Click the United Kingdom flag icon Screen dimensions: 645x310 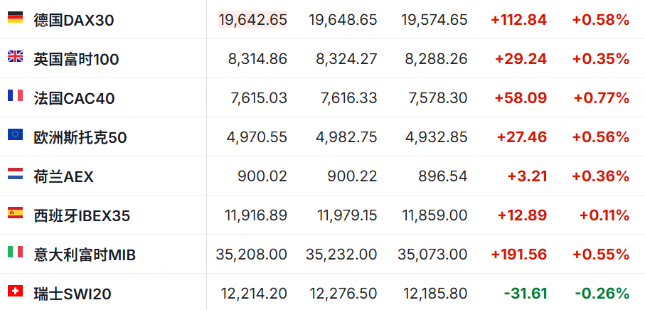tap(15, 56)
